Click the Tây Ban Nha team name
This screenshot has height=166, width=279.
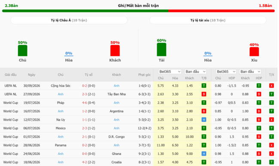[117, 94]
